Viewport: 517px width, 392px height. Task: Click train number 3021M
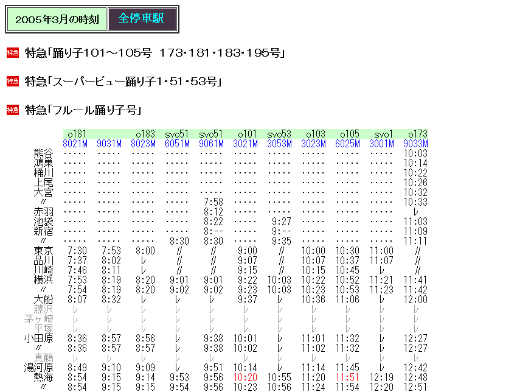tap(245, 144)
